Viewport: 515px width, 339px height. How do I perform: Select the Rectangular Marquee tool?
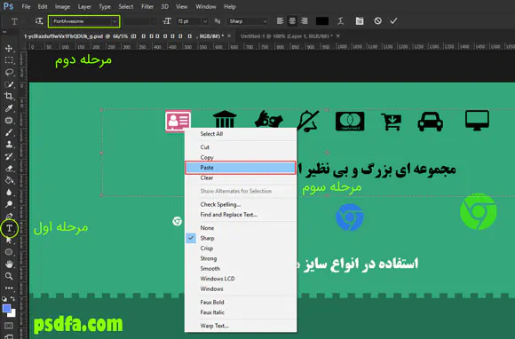coord(9,60)
